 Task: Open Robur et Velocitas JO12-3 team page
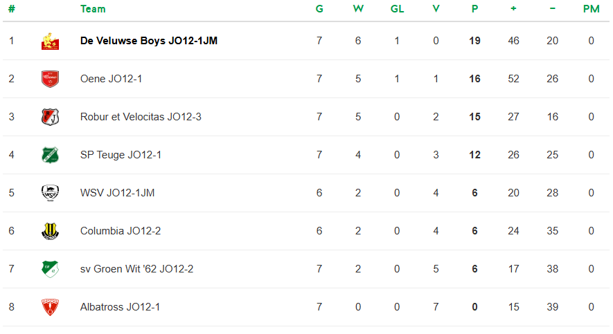coord(141,117)
